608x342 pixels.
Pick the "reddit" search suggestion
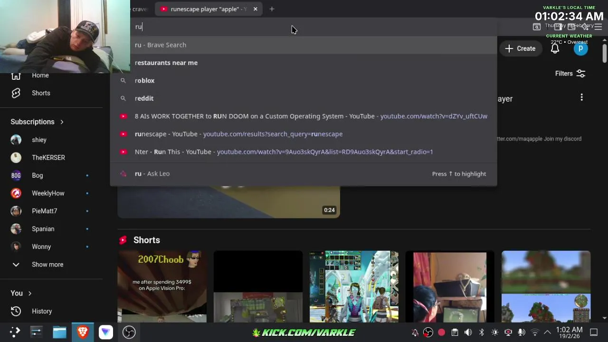[x=304, y=98]
